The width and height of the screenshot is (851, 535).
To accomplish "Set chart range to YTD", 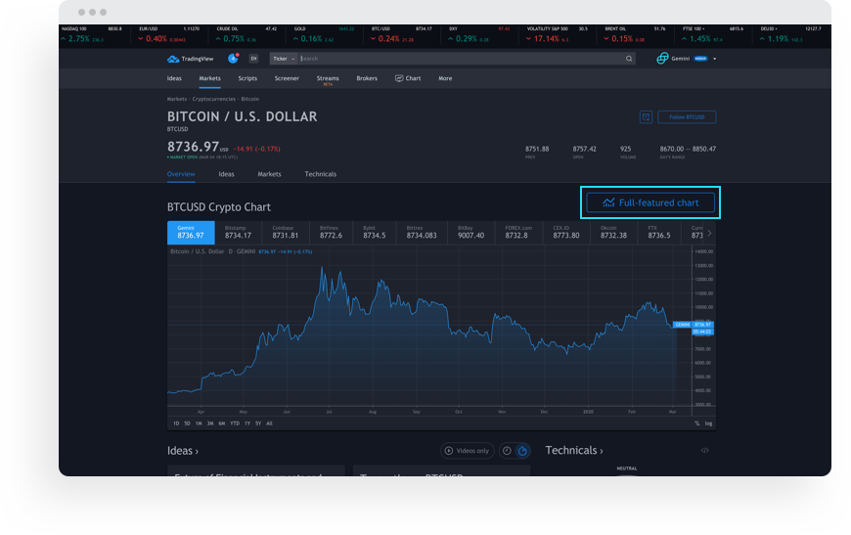I will click(235, 424).
